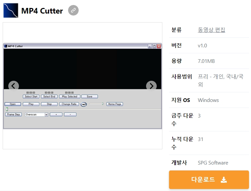Click the minimize icon in the screenshot window
This screenshot has width=251, height=191.
(150, 46)
